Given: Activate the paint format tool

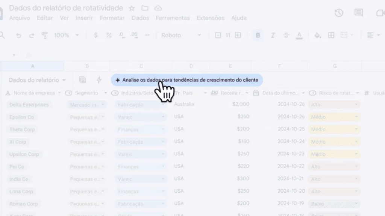Looking at the screenshot, I should pyautogui.click(x=45, y=35).
